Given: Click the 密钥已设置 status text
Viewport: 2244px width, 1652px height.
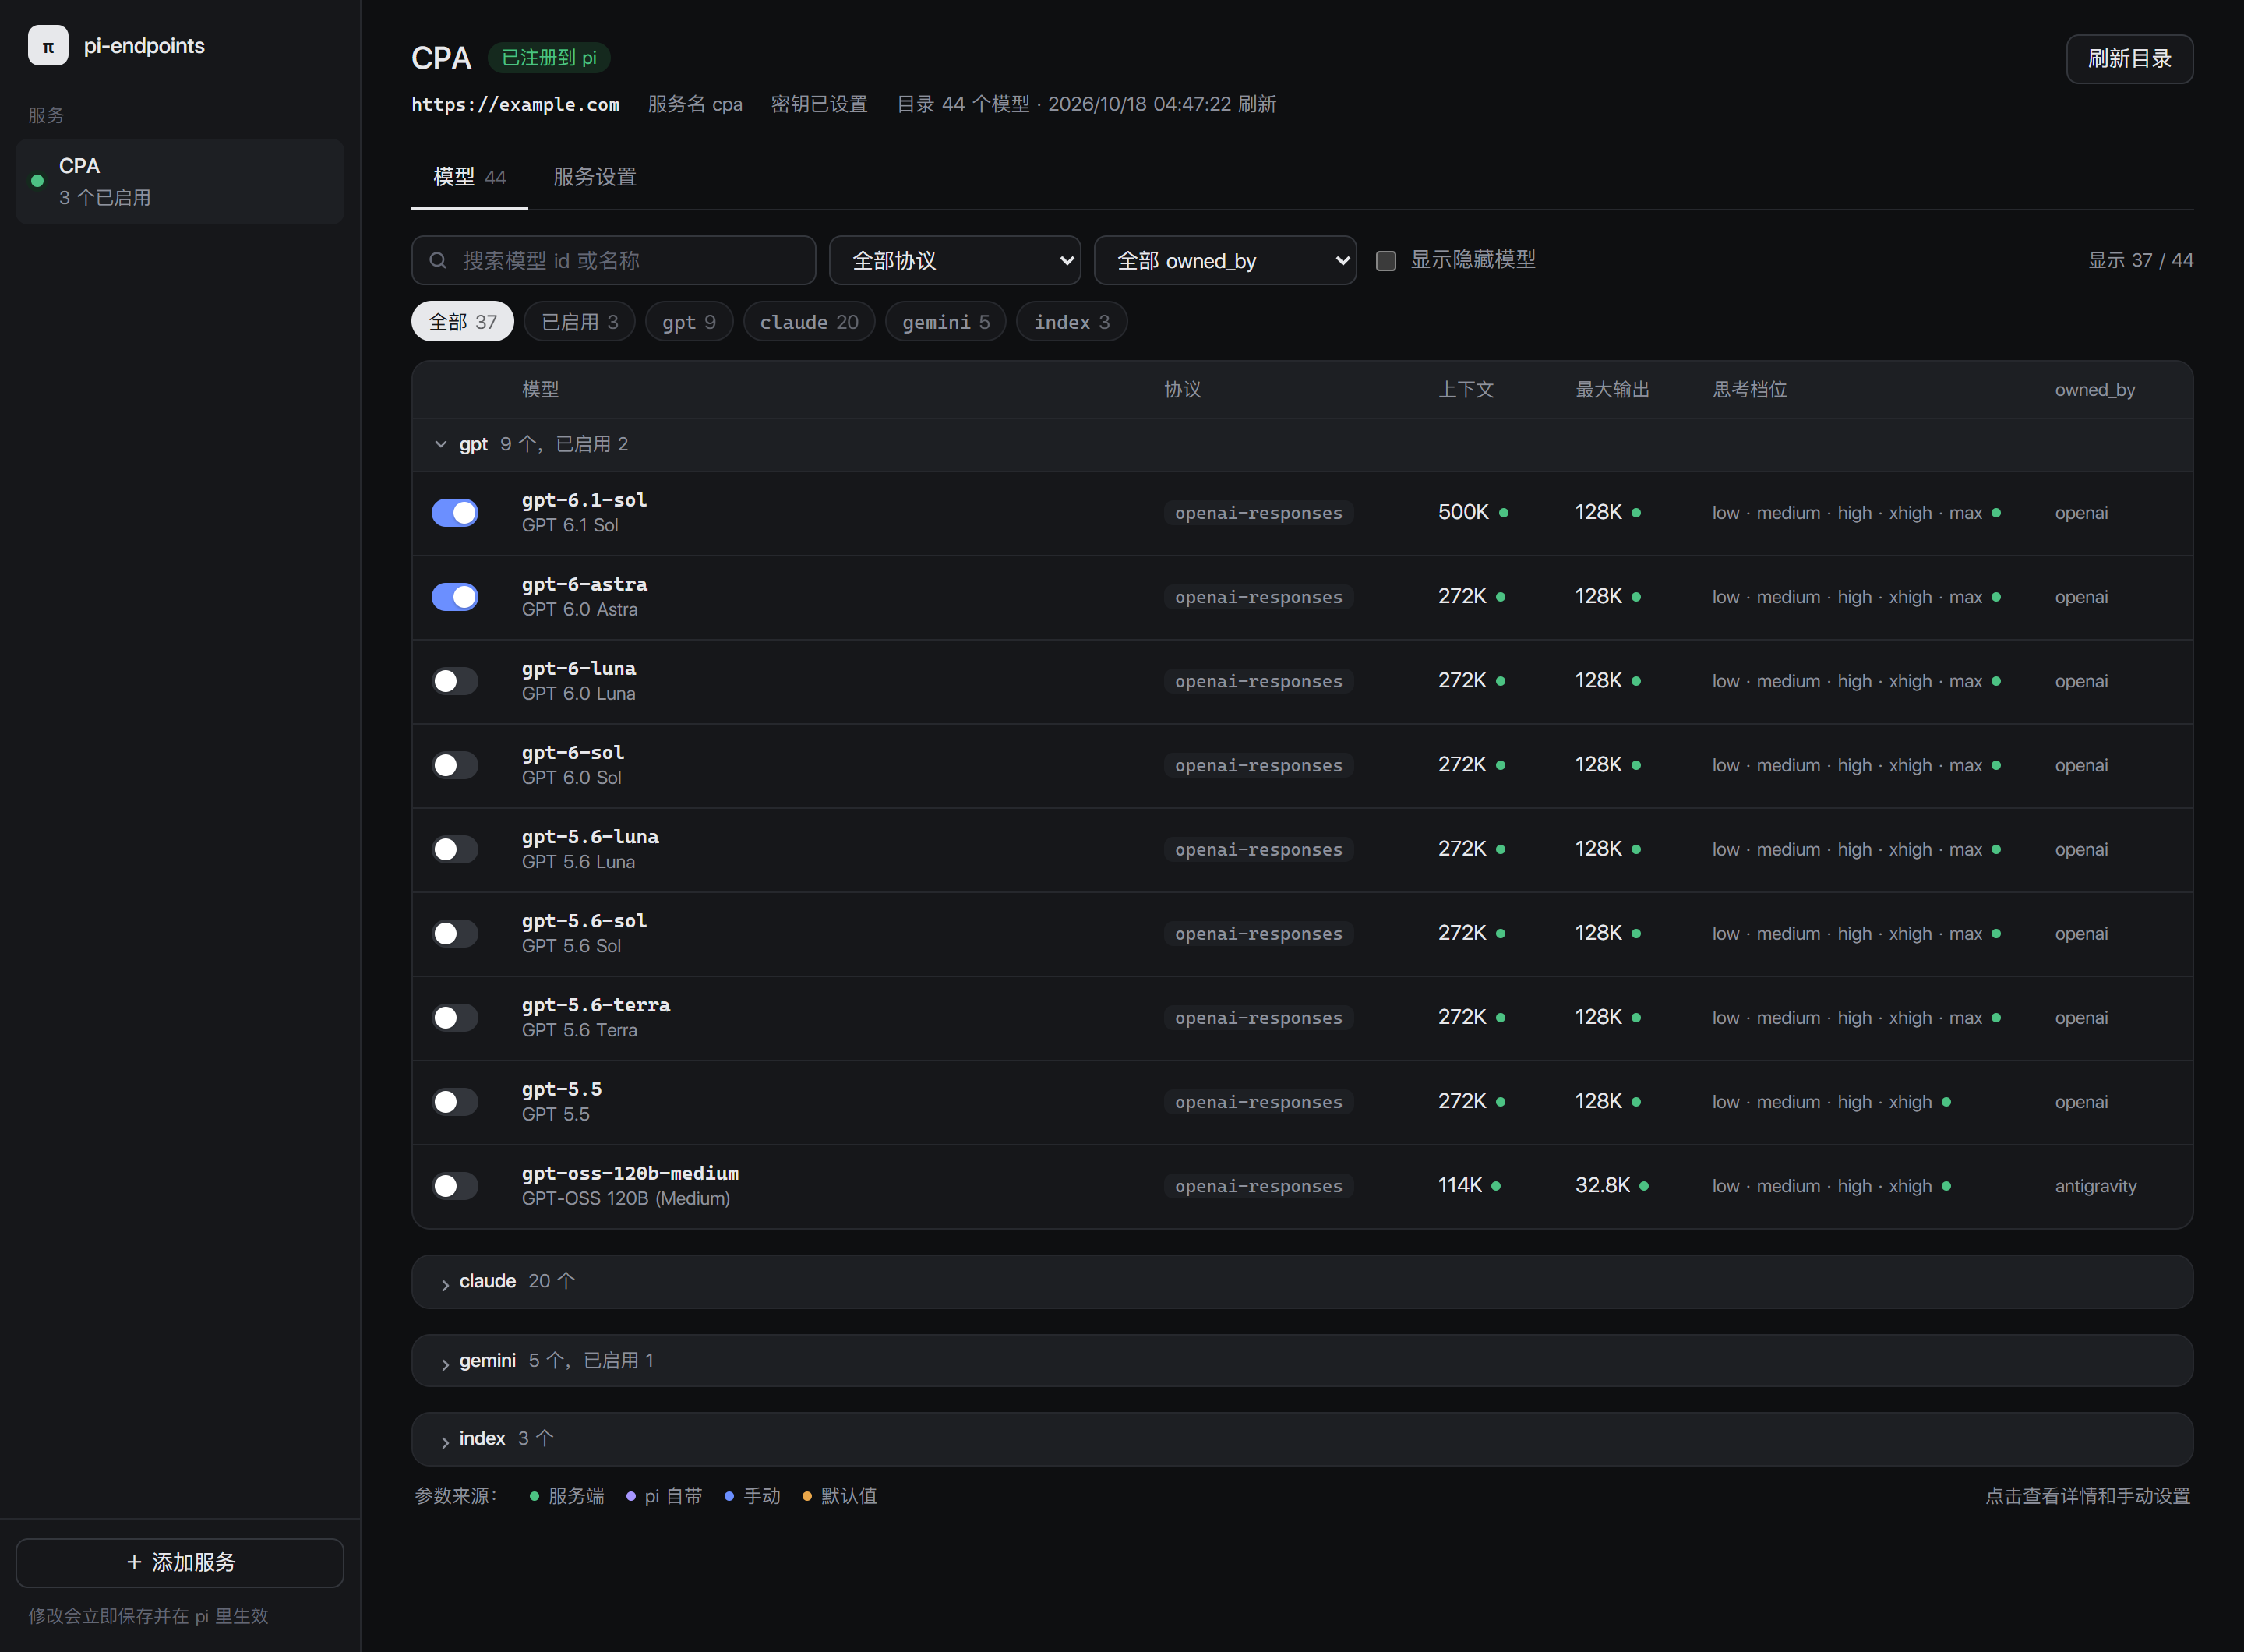Looking at the screenshot, I should pos(819,104).
